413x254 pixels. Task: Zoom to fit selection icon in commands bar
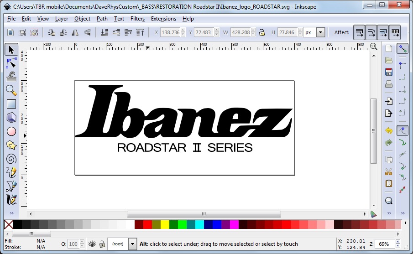(x=389, y=201)
